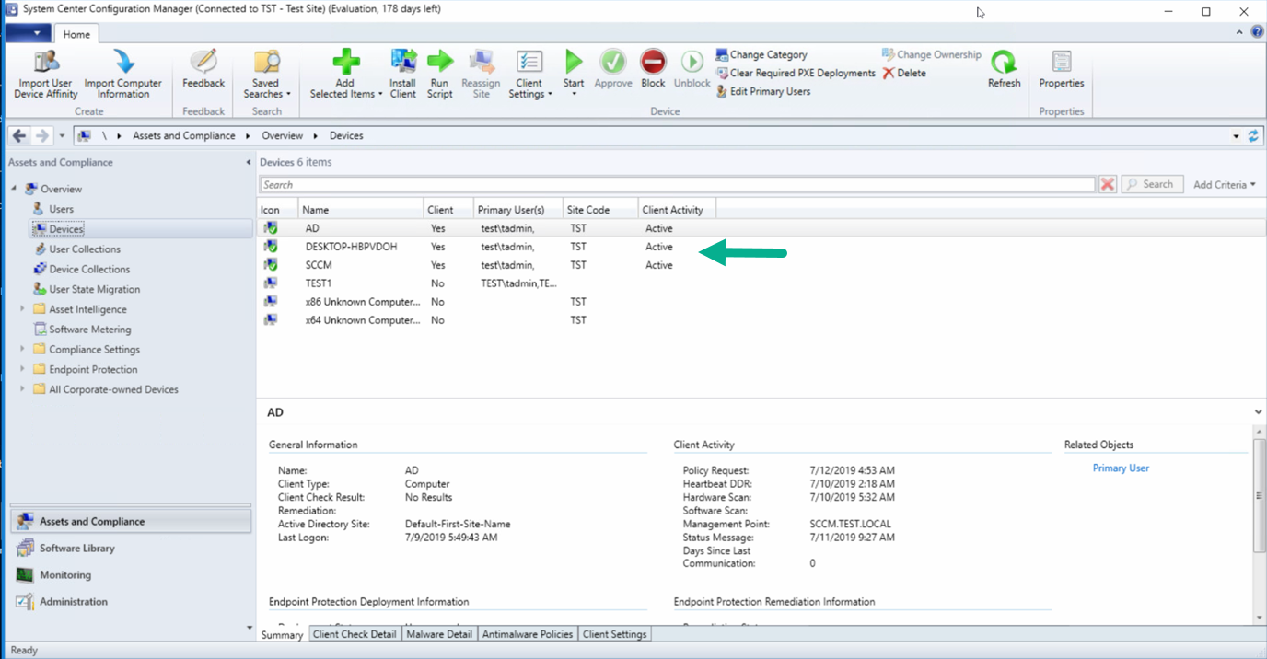Launch Install Client action
Screen dimensions: 1267x659
click(402, 75)
